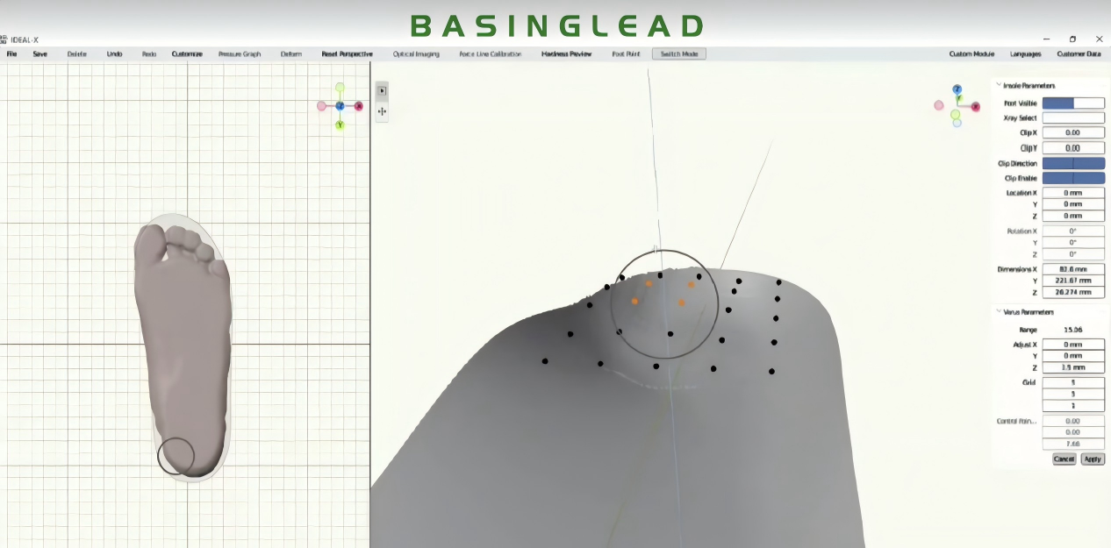Click the IDEAL-X app icon in title bar
The width and height of the screenshot is (1111, 548).
tap(4, 39)
